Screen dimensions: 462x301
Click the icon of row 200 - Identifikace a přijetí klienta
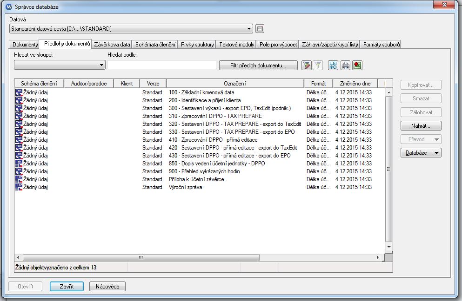click(19, 100)
